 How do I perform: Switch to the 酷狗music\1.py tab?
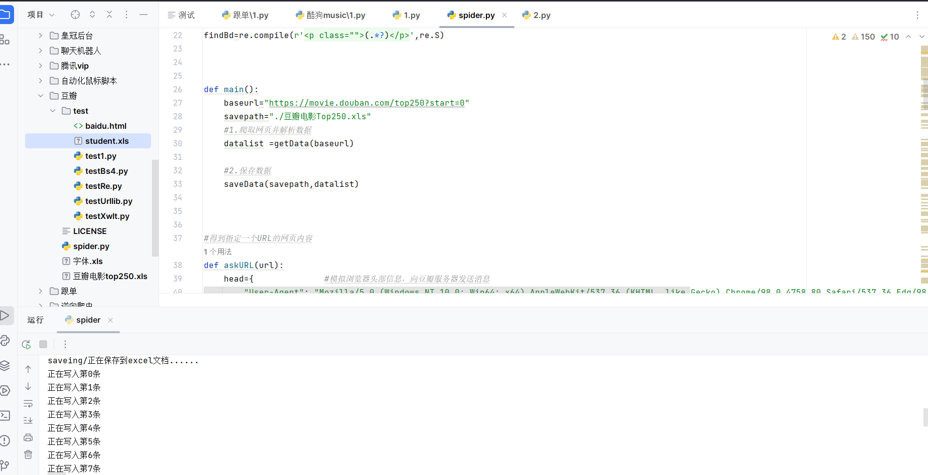[x=331, y=15]
